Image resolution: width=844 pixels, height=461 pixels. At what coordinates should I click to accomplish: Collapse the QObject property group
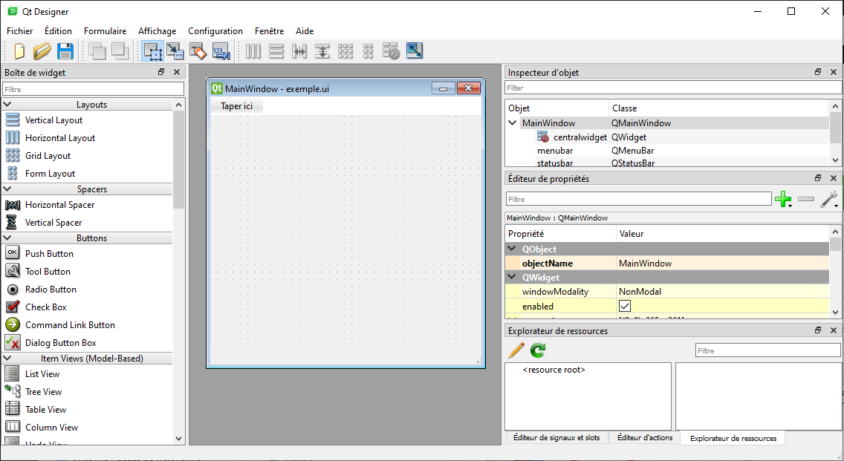point(512,249)
